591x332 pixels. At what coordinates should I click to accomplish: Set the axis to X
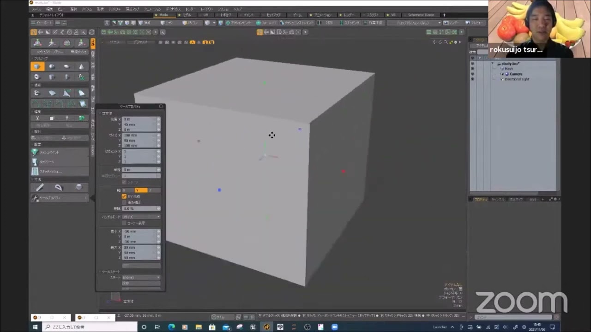click(127, 190)
